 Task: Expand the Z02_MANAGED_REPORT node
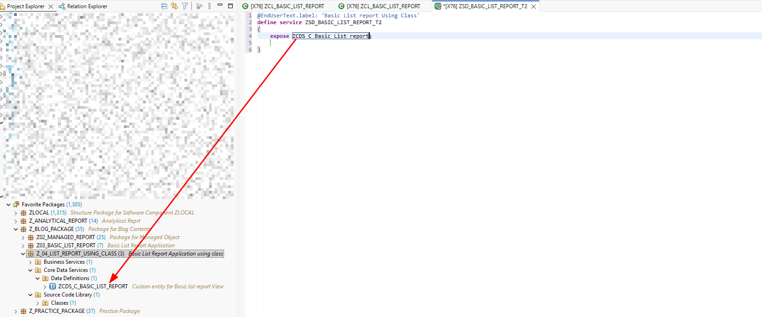click(23, 237)
